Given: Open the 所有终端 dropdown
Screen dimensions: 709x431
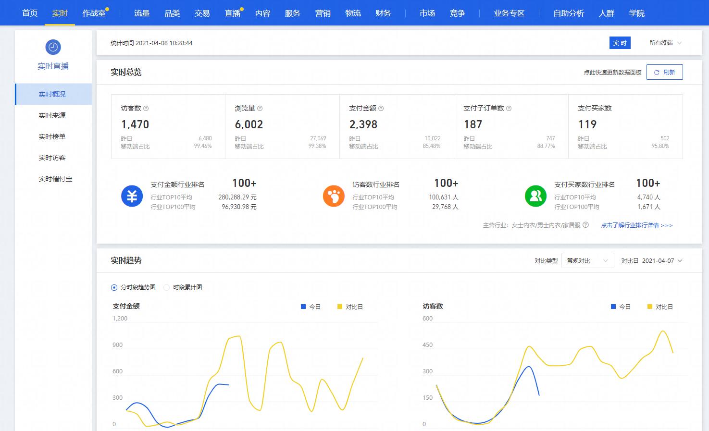Looking at the screenshot, I should click(x=665, y=43).
